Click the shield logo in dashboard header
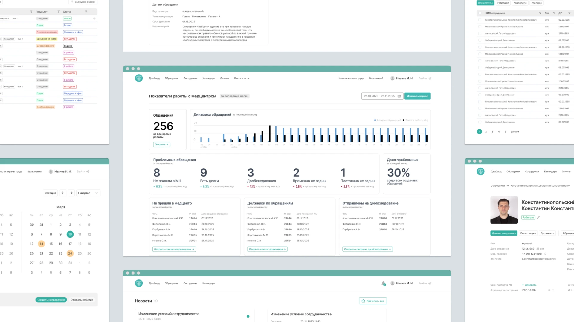The image size is (574, 322). [139, 78]
